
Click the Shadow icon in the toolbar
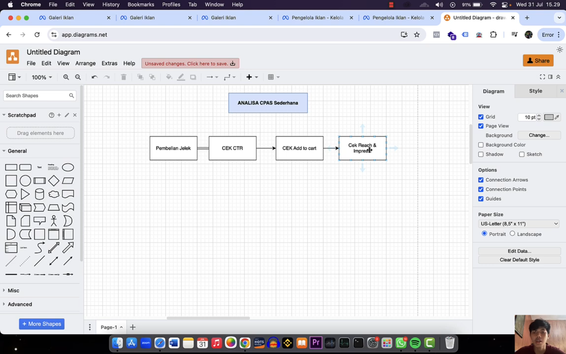pos(193,77)
